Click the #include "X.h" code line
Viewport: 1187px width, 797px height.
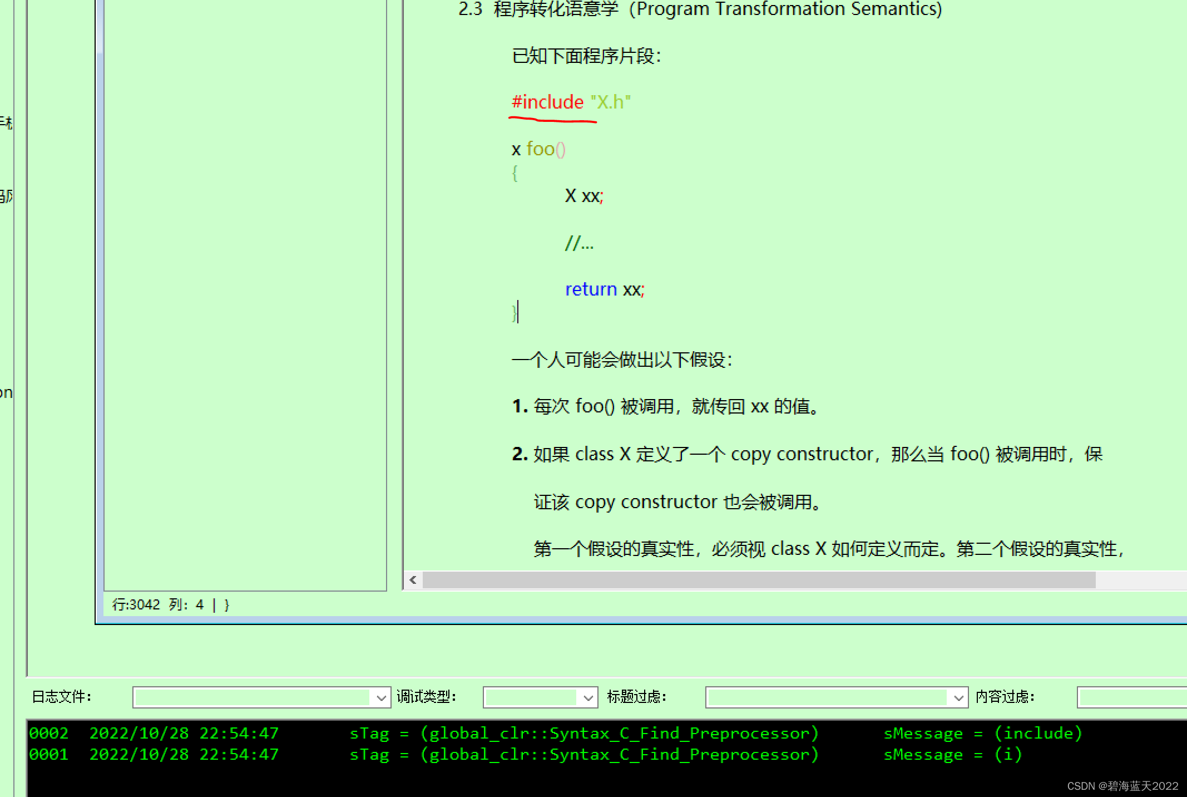click(x=571, y=102)
